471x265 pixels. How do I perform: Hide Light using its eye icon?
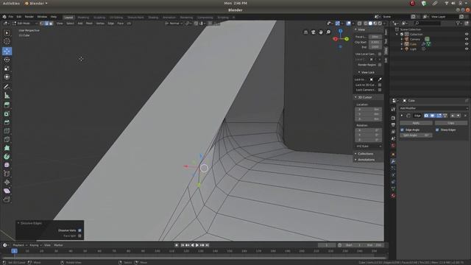[467, 49]
